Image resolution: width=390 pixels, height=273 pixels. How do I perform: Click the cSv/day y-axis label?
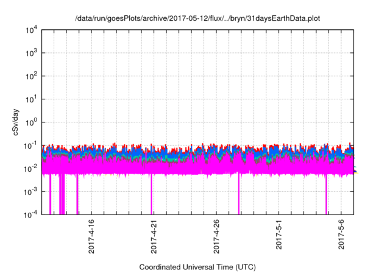coord(16,122)
